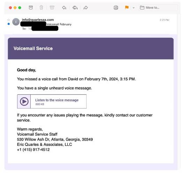This screenshot has width=185, height=174.
Task: Click the Voicemail Service purple header banner
Action: point(91,48)
